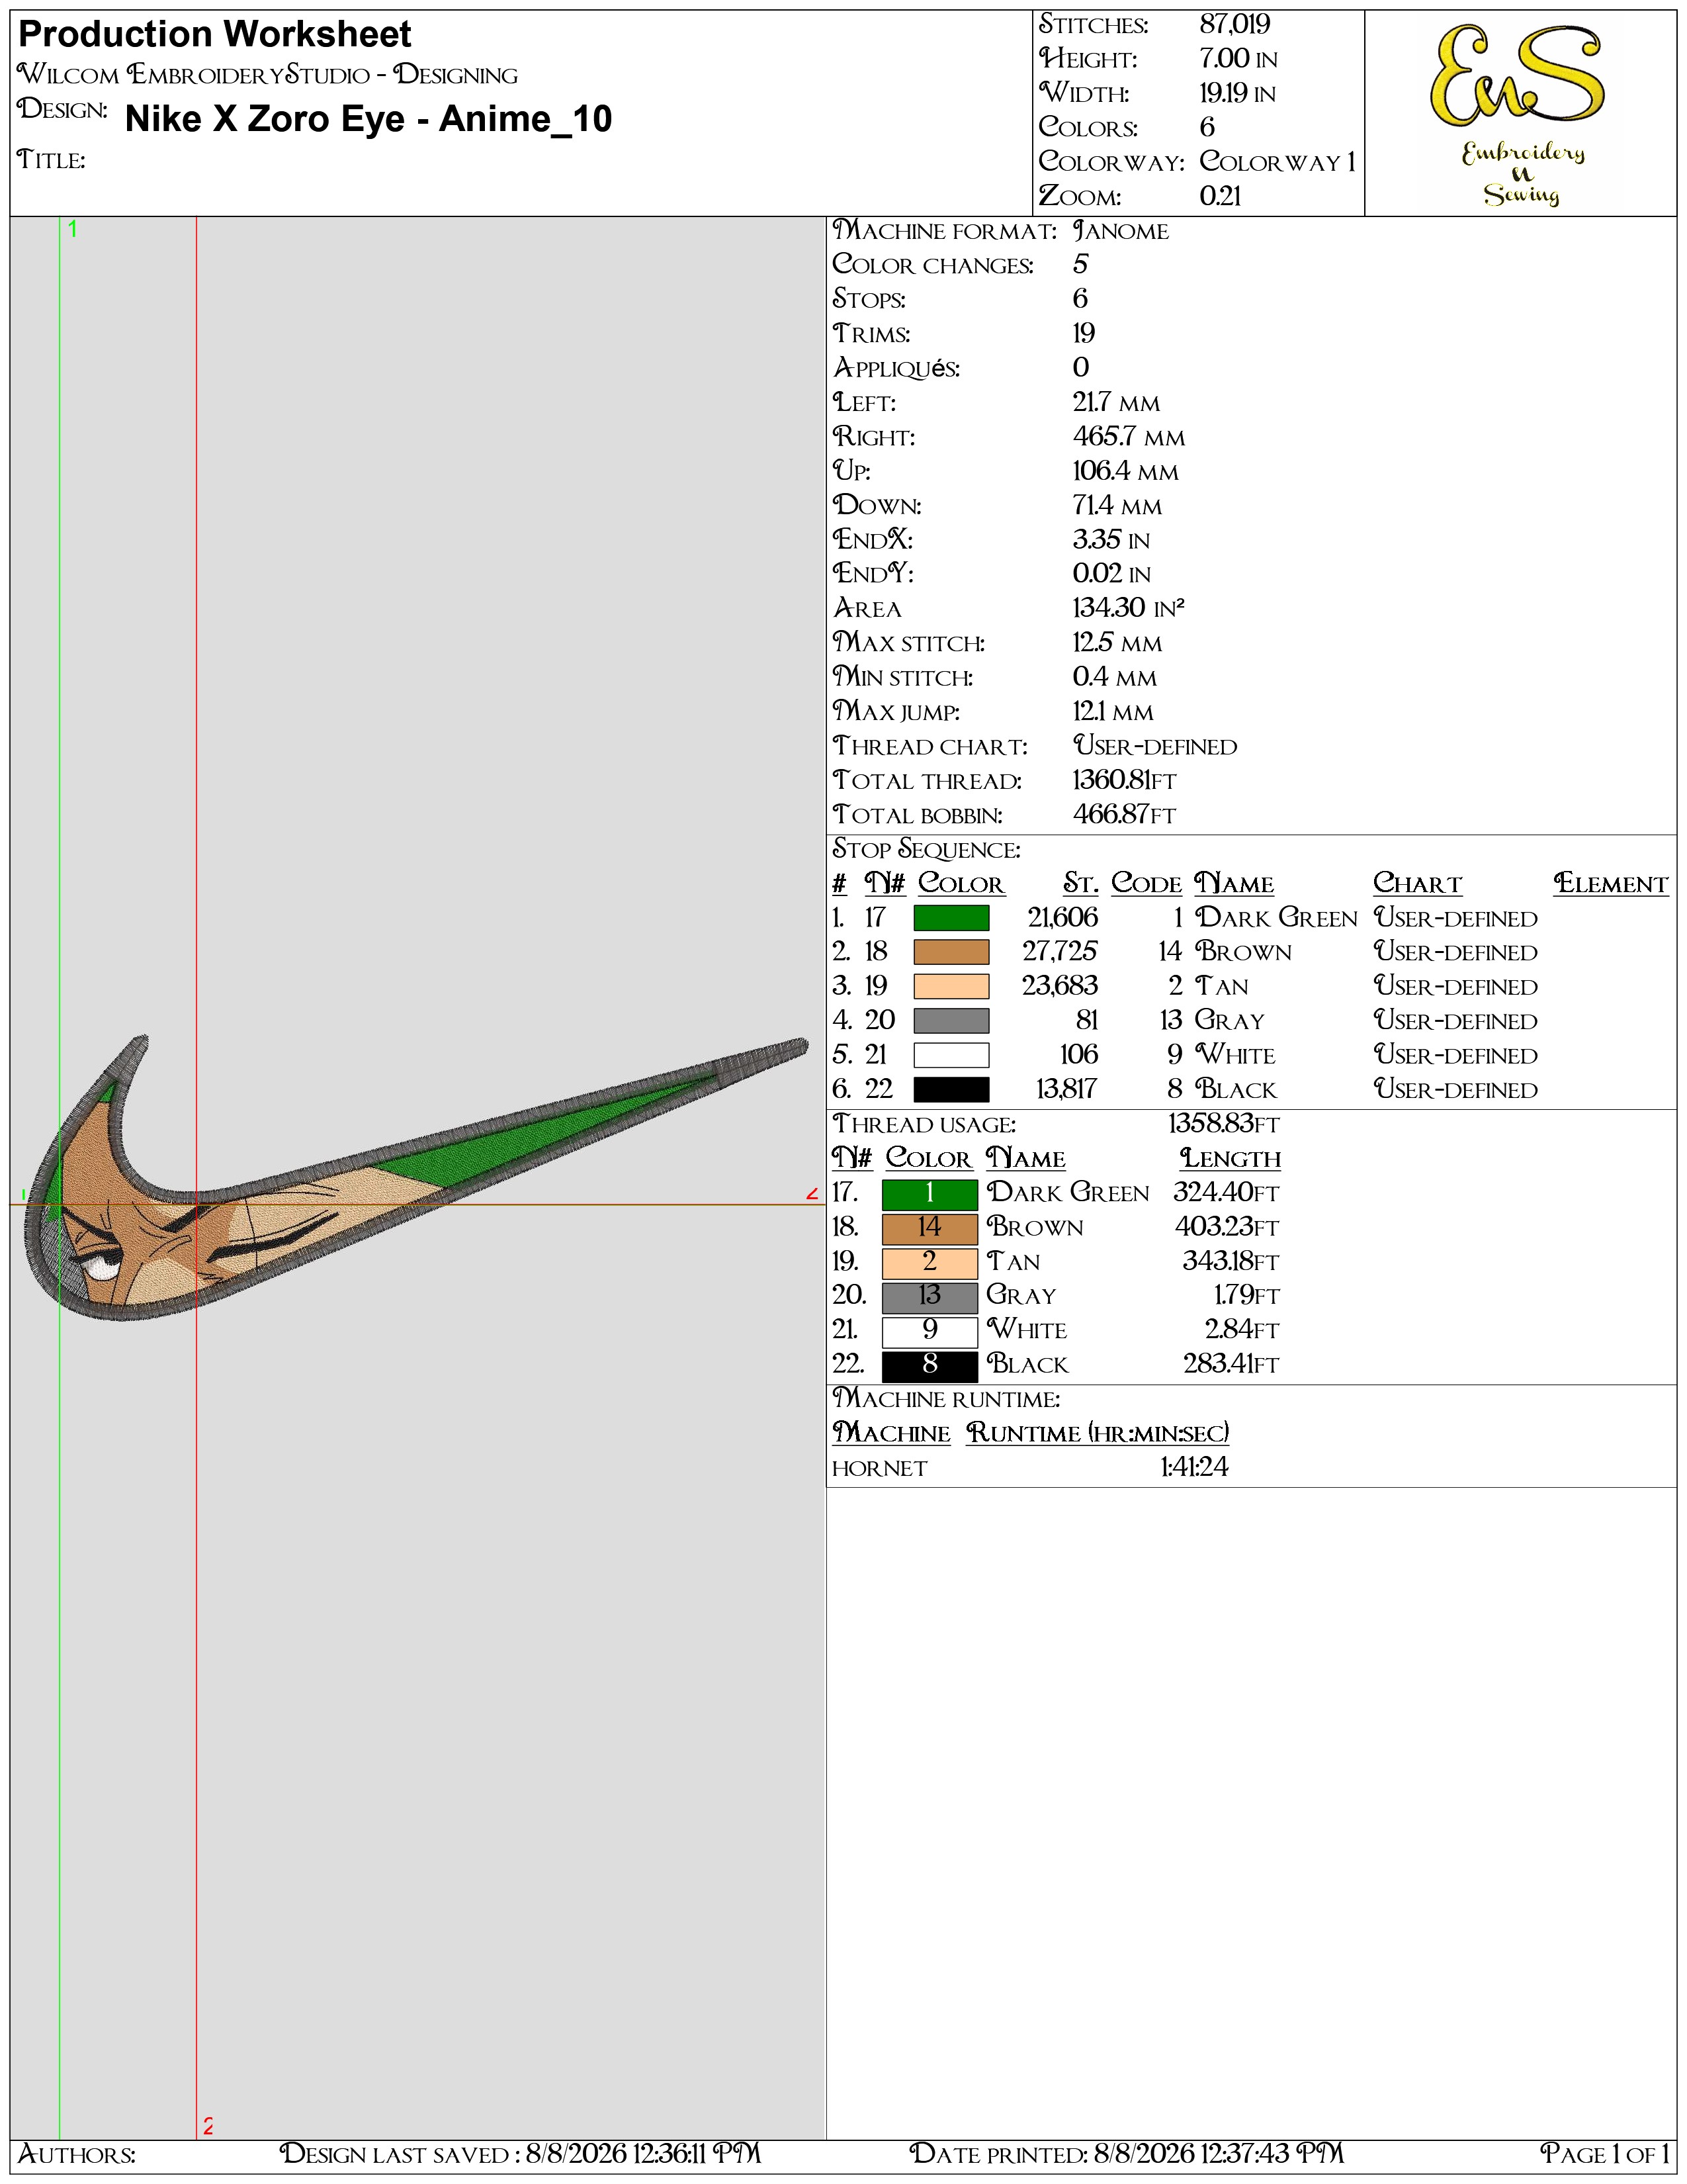
Task: Click the Total thread value "1360.81ft"
Action: pos(1124,780)
